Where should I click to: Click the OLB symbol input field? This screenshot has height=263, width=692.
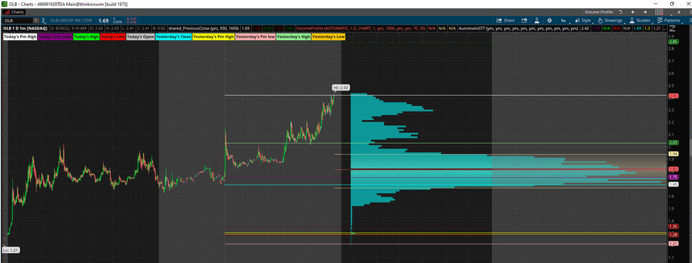17,20
